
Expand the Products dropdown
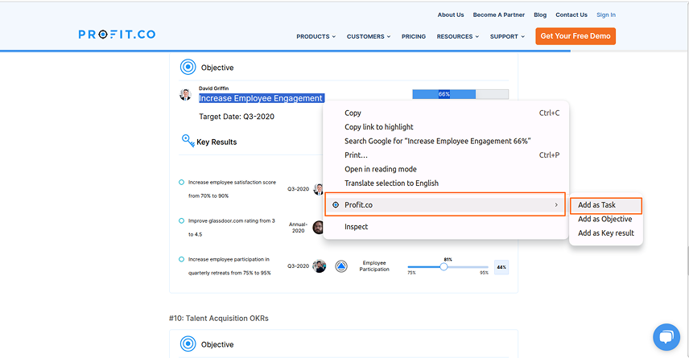tap(316, 36)
